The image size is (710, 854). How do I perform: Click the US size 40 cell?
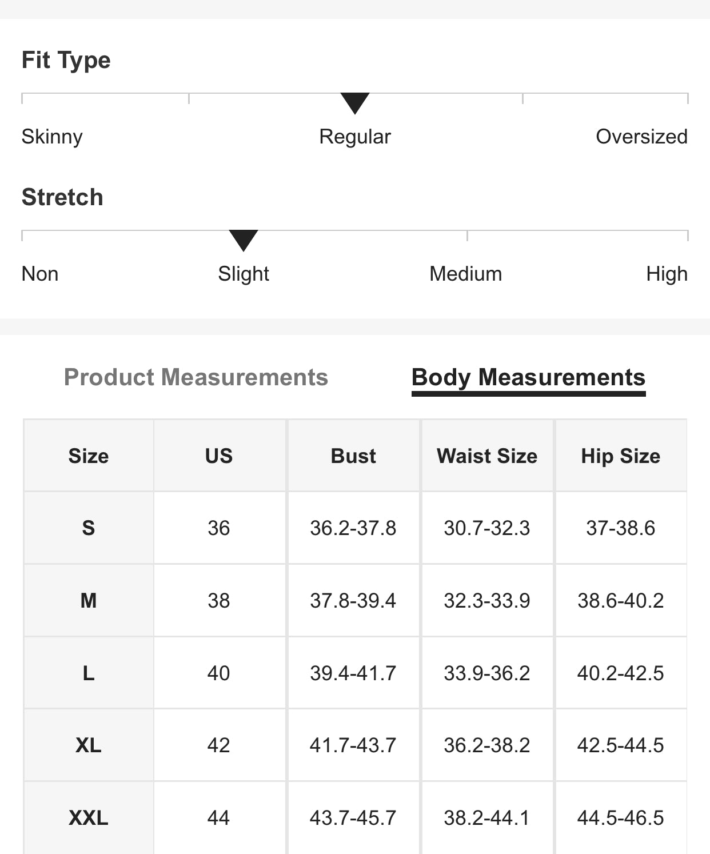[x=219, y=673]
